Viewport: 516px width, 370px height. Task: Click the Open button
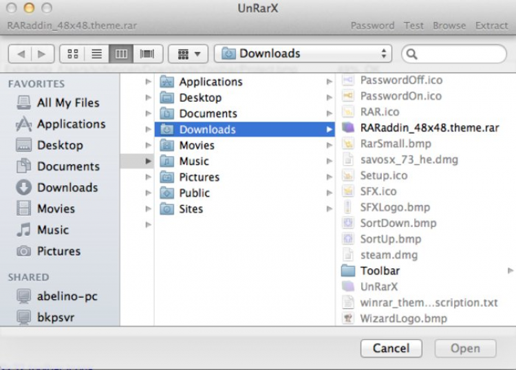pos(465,348)
